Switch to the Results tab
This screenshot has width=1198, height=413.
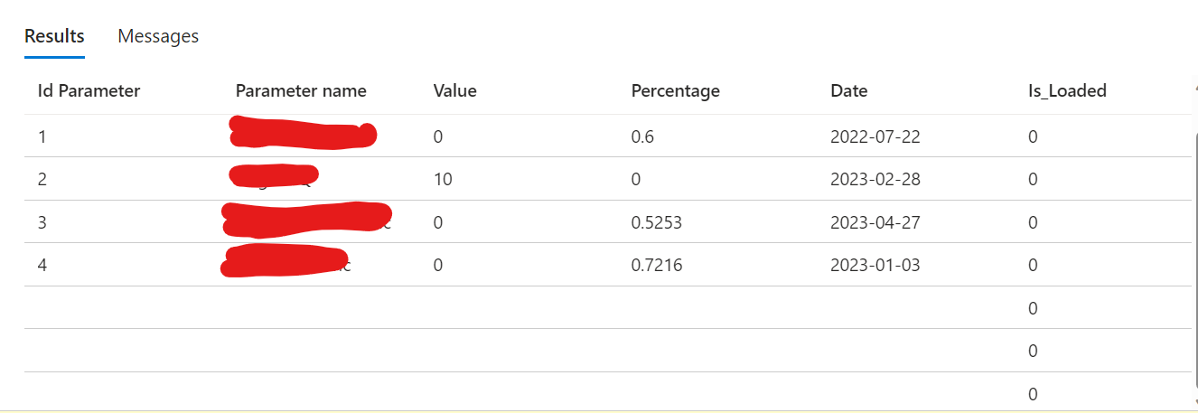click(54, 36)
